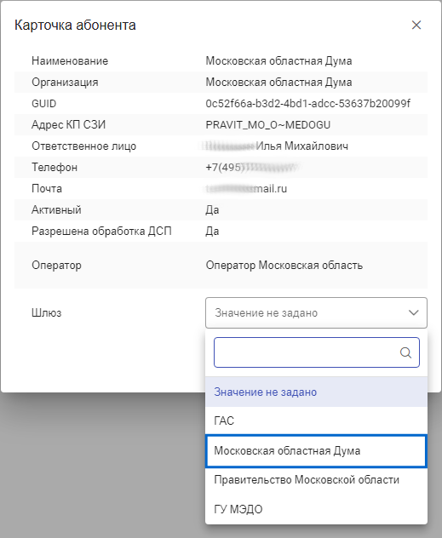Click the Активный status value Да
Screen dimensions: 442x538
point(212,209)
